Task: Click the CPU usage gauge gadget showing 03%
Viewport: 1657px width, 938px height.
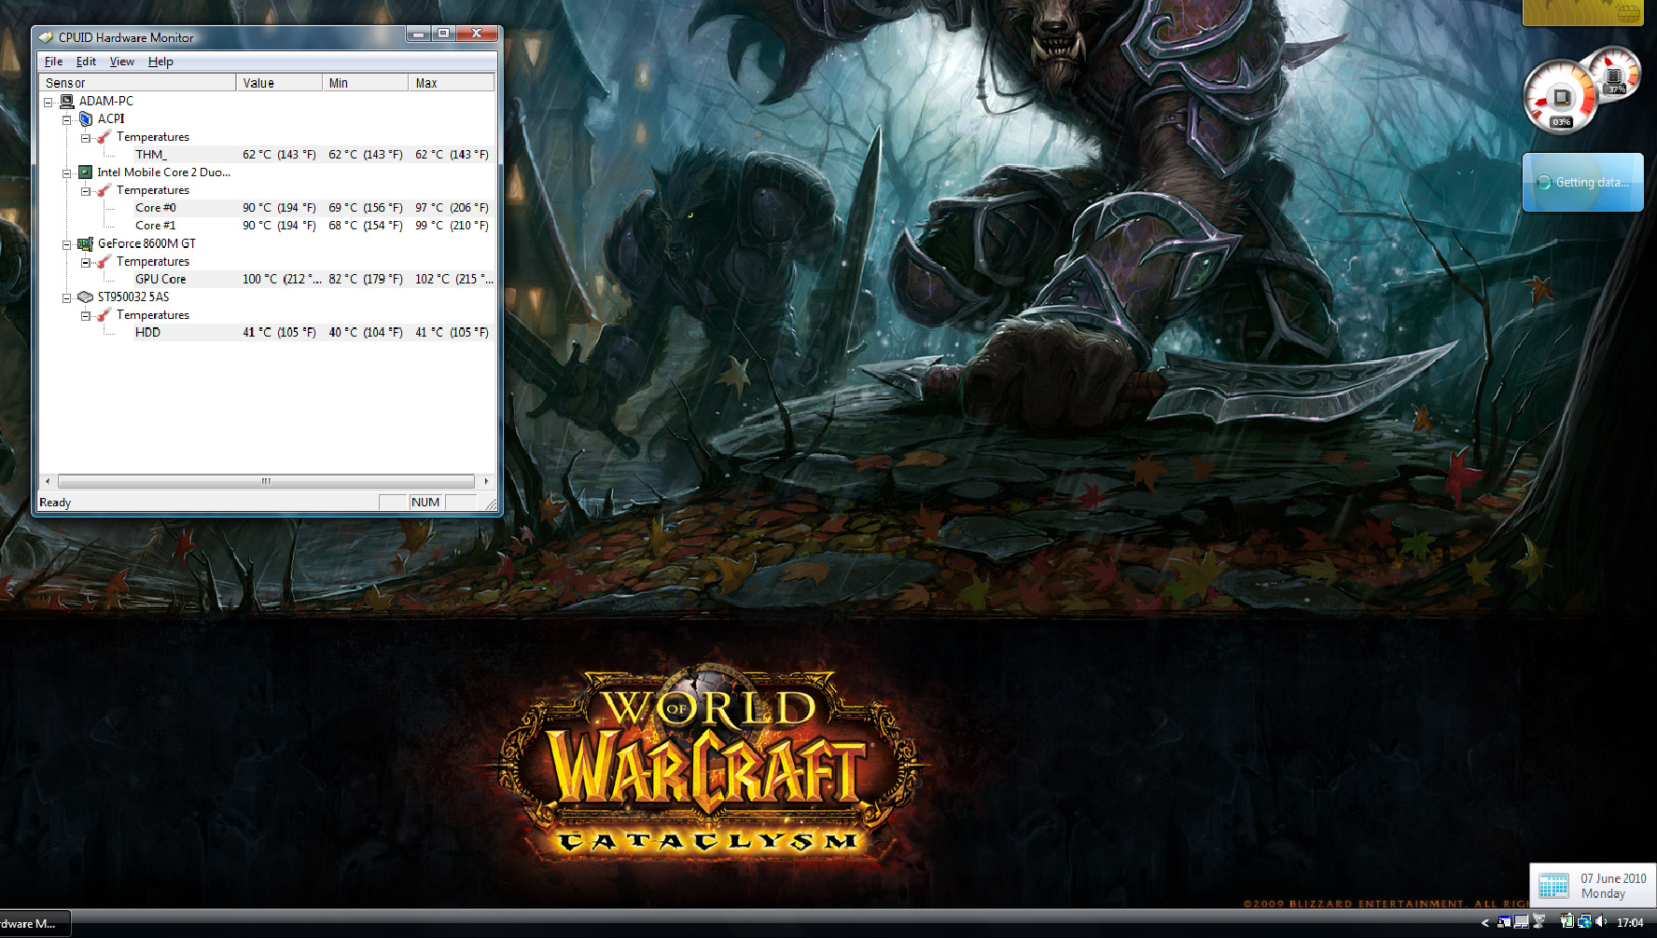Action: (1560, 97)
